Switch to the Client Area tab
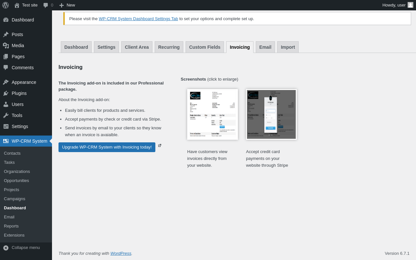The height and width of the screenshot is (260, 416). click(137, 47)
